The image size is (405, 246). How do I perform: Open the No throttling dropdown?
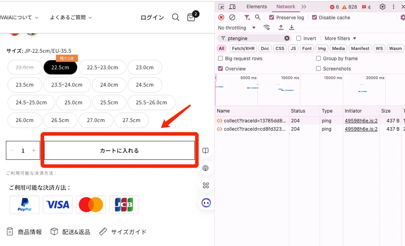[237, 28]
